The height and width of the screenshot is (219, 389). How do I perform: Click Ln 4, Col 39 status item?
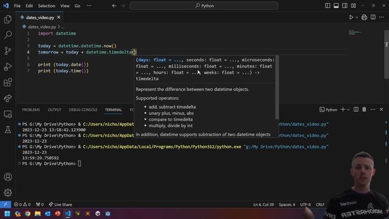[x=263, y=204]
